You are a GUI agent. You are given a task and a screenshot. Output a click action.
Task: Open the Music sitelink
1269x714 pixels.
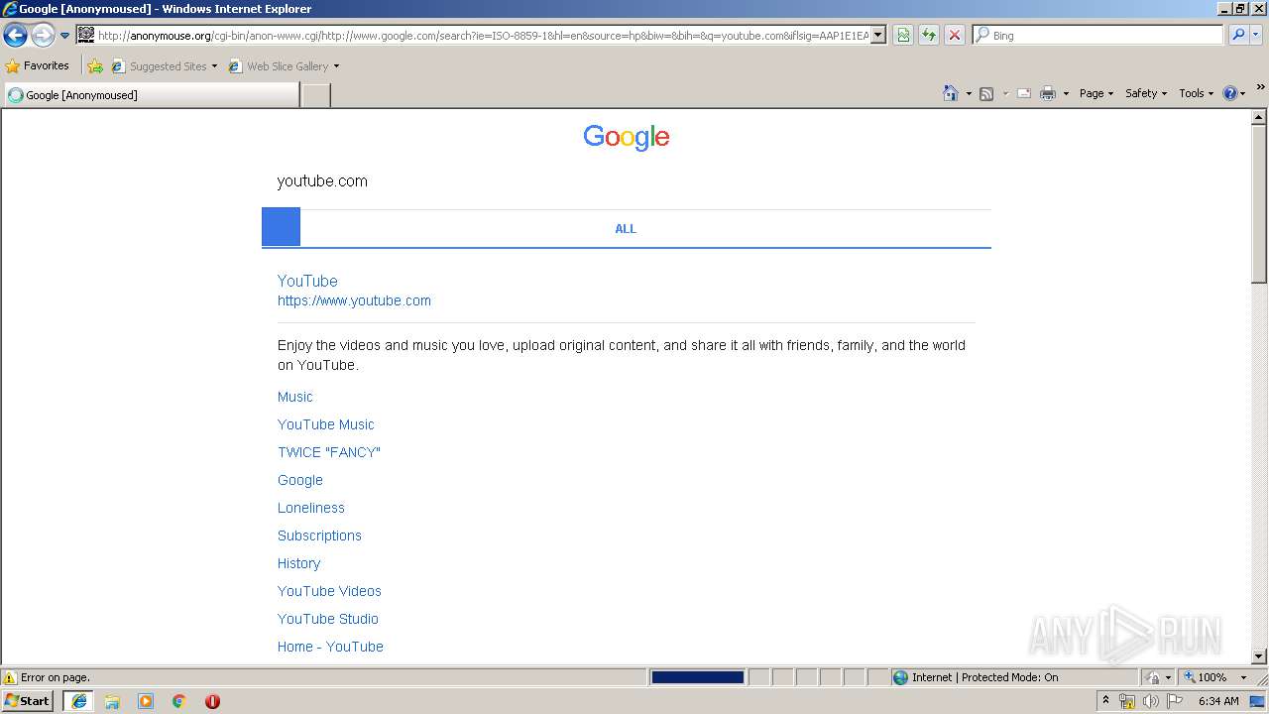pyautogui.click(x=295, y=397)
